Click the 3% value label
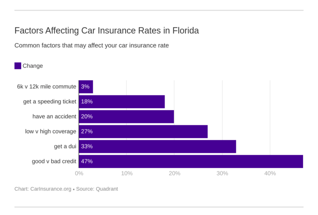The width and height of the screenshot is (318, 215). coord(85,86)
